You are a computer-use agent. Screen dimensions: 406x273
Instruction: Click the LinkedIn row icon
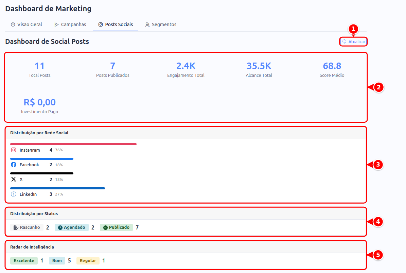click(x=14, y=194)
